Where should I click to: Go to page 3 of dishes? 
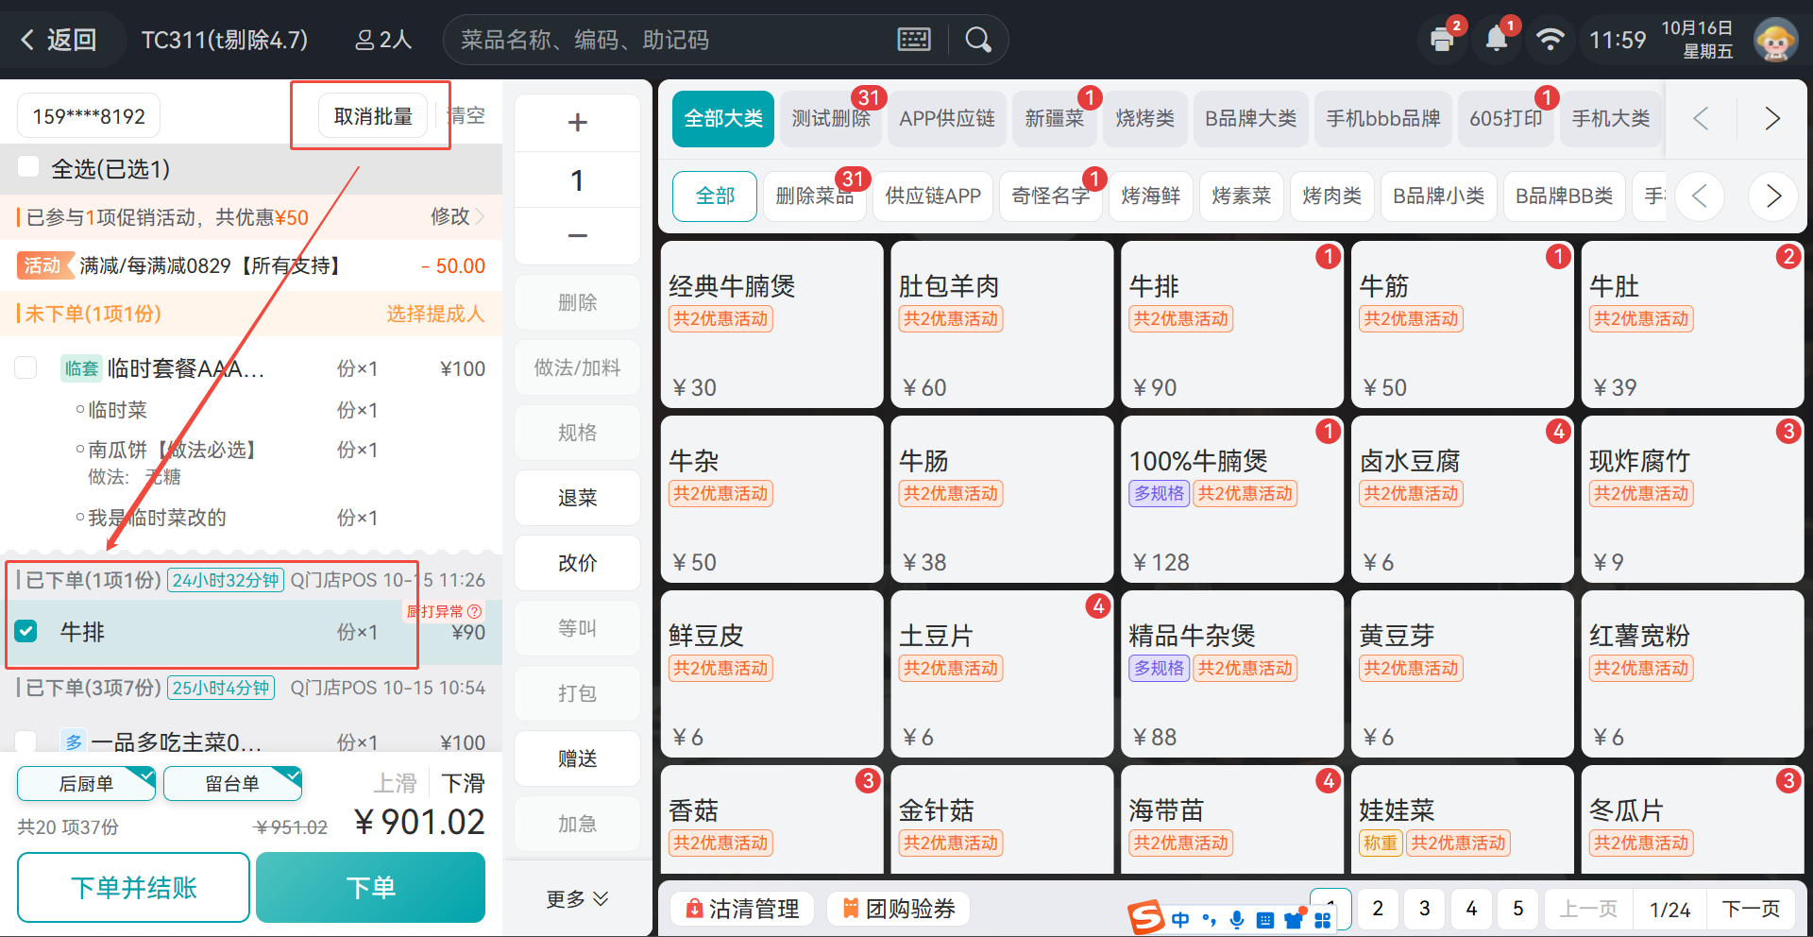tap(1424, 909)
